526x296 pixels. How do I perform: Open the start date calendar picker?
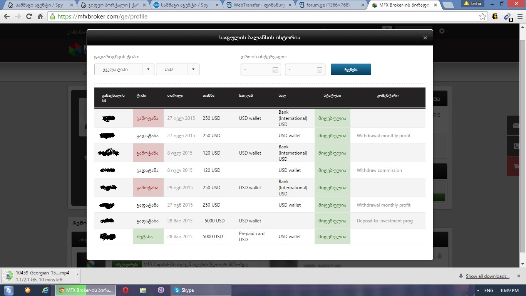(x=275, y=69)
